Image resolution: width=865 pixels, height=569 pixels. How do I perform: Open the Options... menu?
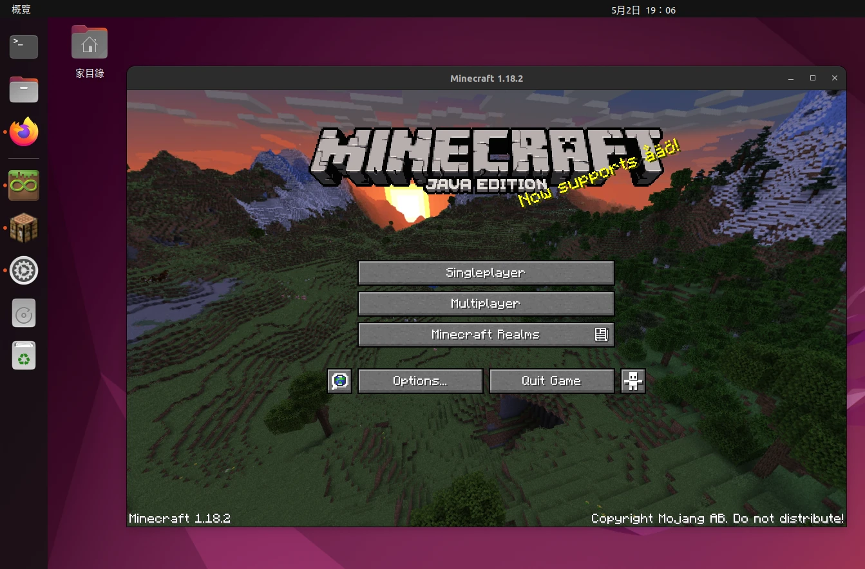tap(420, 381)
